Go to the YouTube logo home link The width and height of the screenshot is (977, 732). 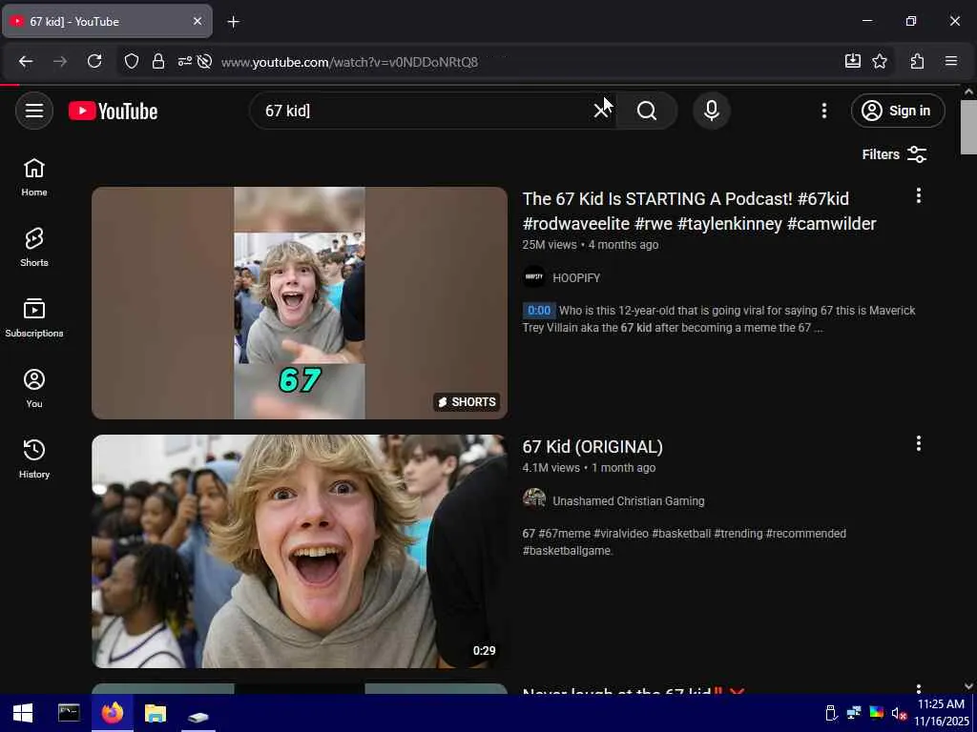point(113,111)
